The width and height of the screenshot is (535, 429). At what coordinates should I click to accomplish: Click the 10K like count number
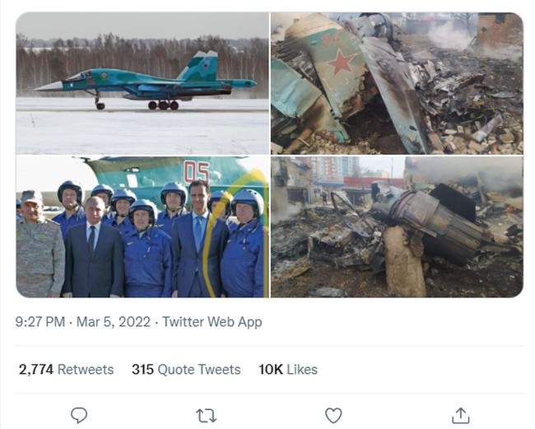click(270, 370)
